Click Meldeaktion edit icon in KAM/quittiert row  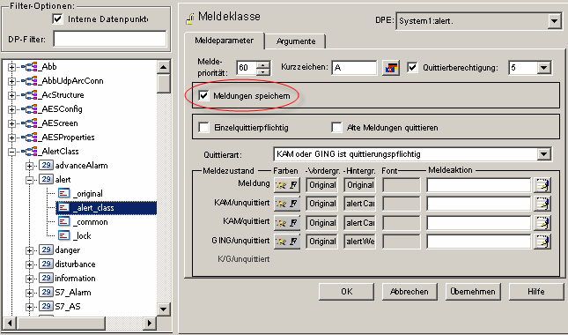542,223
